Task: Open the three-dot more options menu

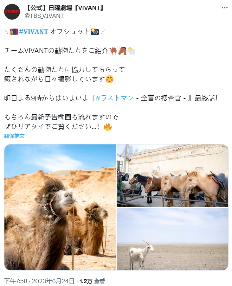Action: click(224, 8)
